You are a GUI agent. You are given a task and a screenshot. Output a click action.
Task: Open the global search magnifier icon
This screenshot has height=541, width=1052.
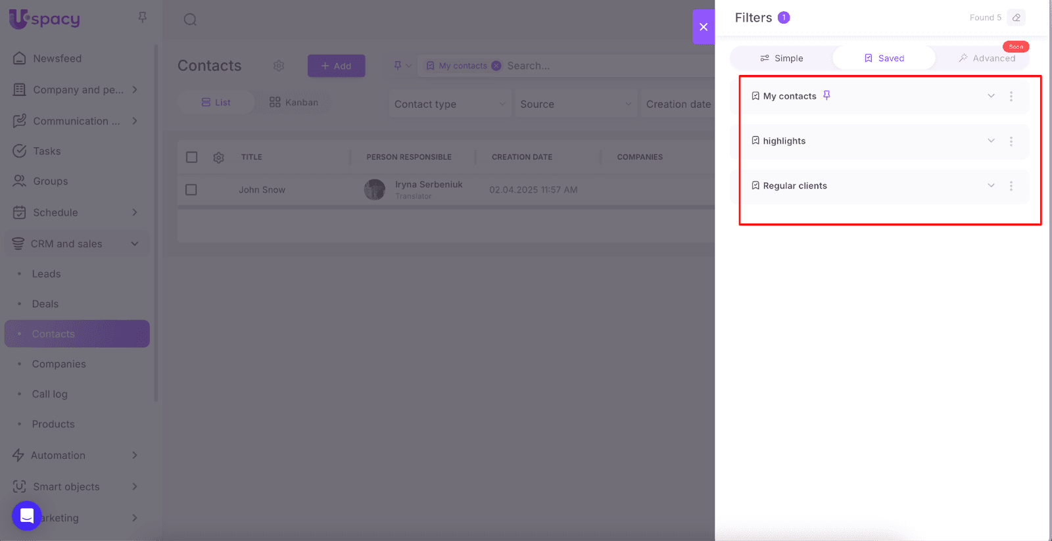point(190,19)
